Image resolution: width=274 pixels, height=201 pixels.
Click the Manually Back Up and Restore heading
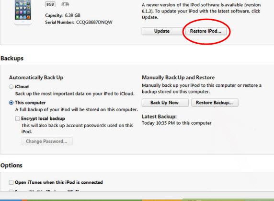(x=178, y=78)
